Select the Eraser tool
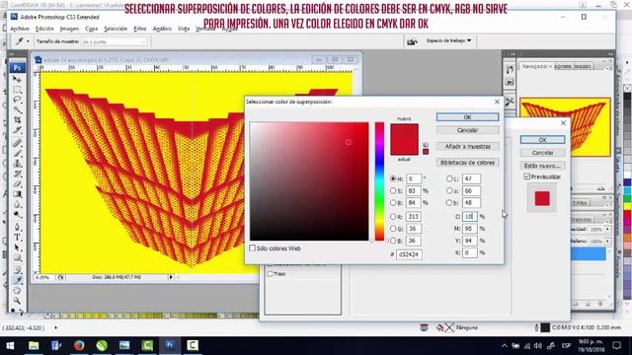Image resolution: width=632 pixels, height=355 pixels. click(x=17, y=184)
